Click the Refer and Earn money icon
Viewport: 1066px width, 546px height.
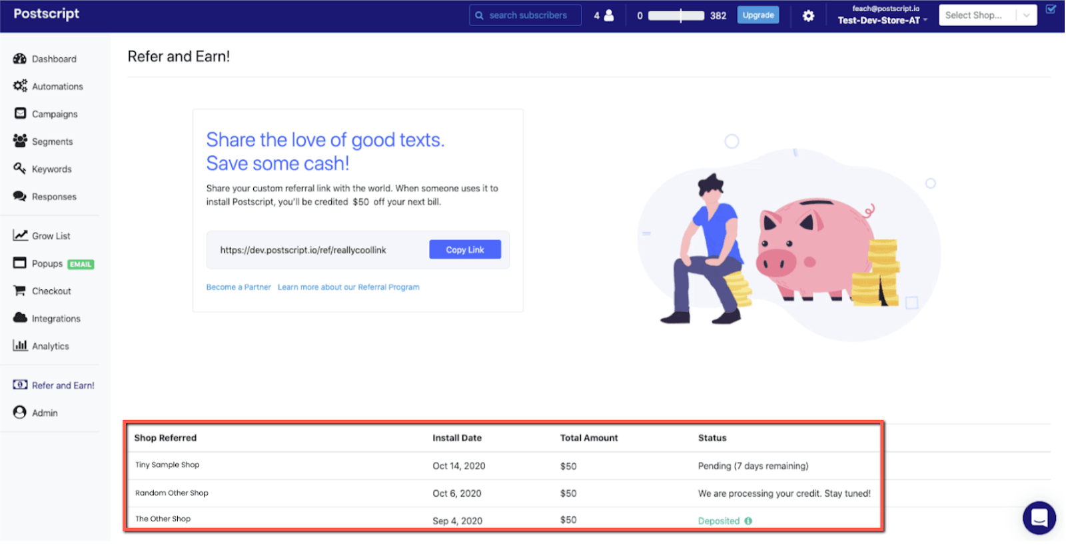[x=20, y=385]
